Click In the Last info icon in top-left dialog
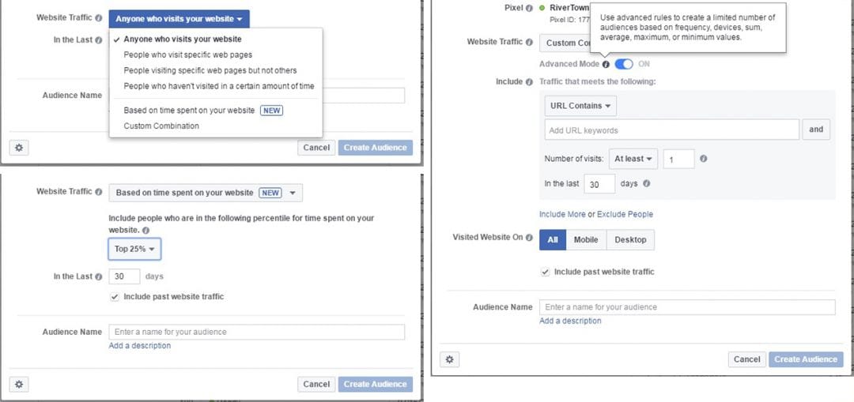854x402 pixels. tap(99, 40)
